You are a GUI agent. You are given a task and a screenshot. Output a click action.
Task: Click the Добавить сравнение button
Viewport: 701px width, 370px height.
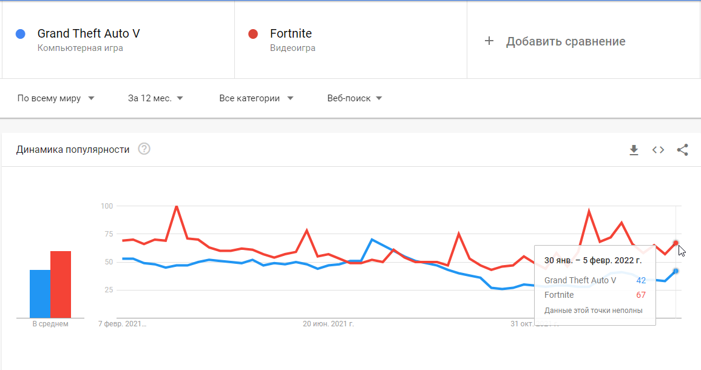click(x=565, y=41)
